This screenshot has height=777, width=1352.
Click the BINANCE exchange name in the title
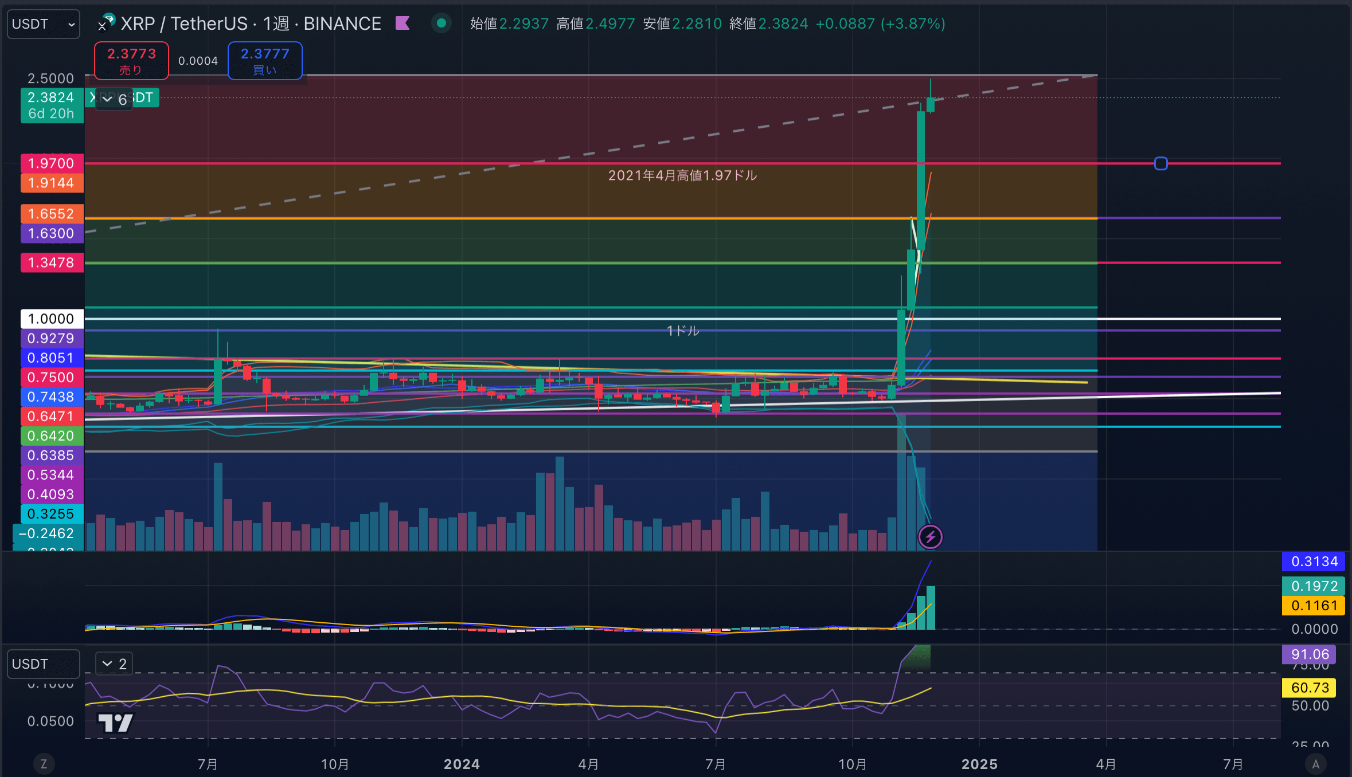(342, 23)
